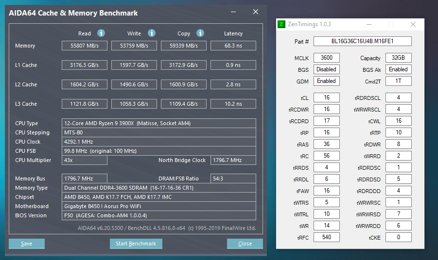Click the tRFC value 540
Image resolution: width=438 pixels, height=260 pixels.
[327, 237]
